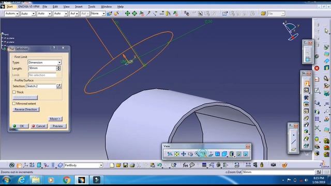Open the Window menu

[106, 7]
